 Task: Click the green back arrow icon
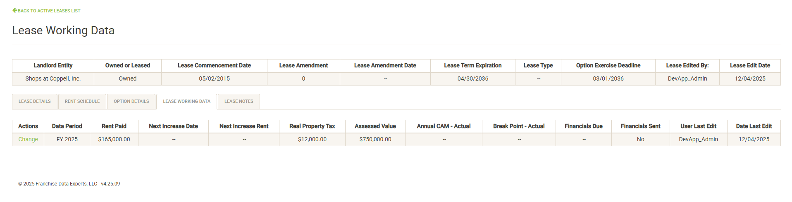pyautogui.click(x=15, y=10)
